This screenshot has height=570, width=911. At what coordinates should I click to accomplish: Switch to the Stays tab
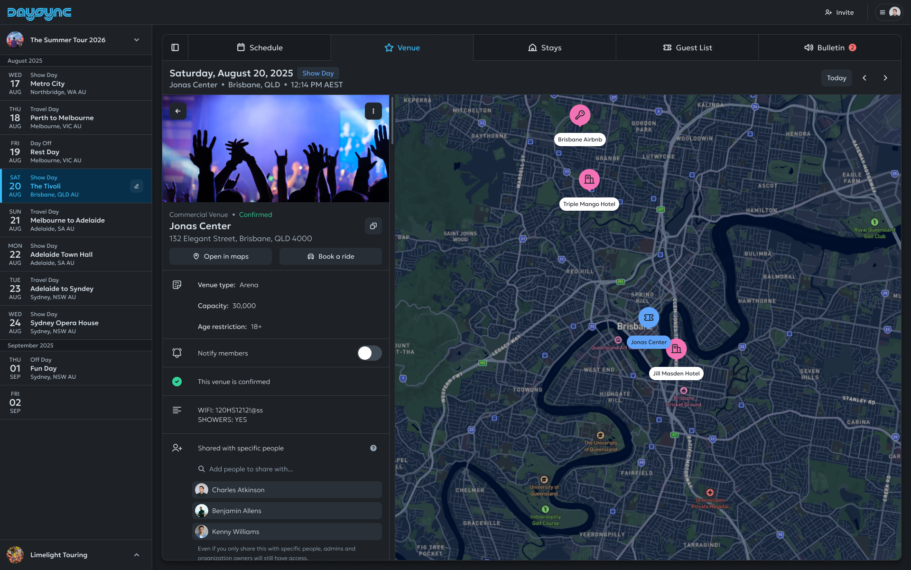point(544,47)
